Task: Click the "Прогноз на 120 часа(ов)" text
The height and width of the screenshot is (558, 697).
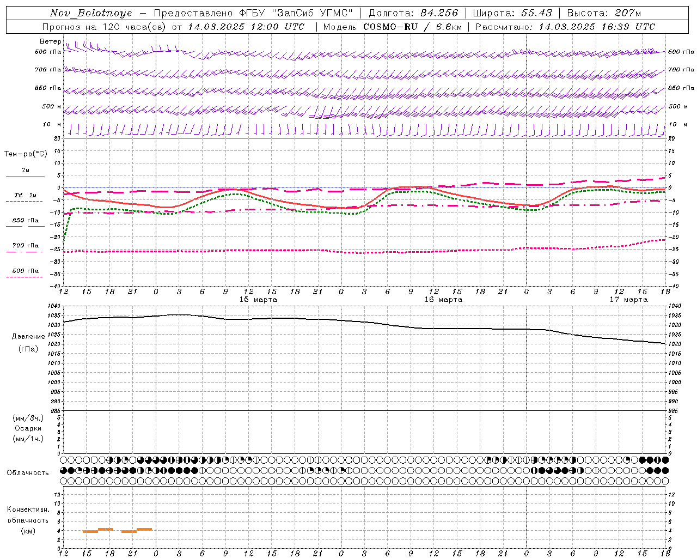Action: tap(105, 27)
